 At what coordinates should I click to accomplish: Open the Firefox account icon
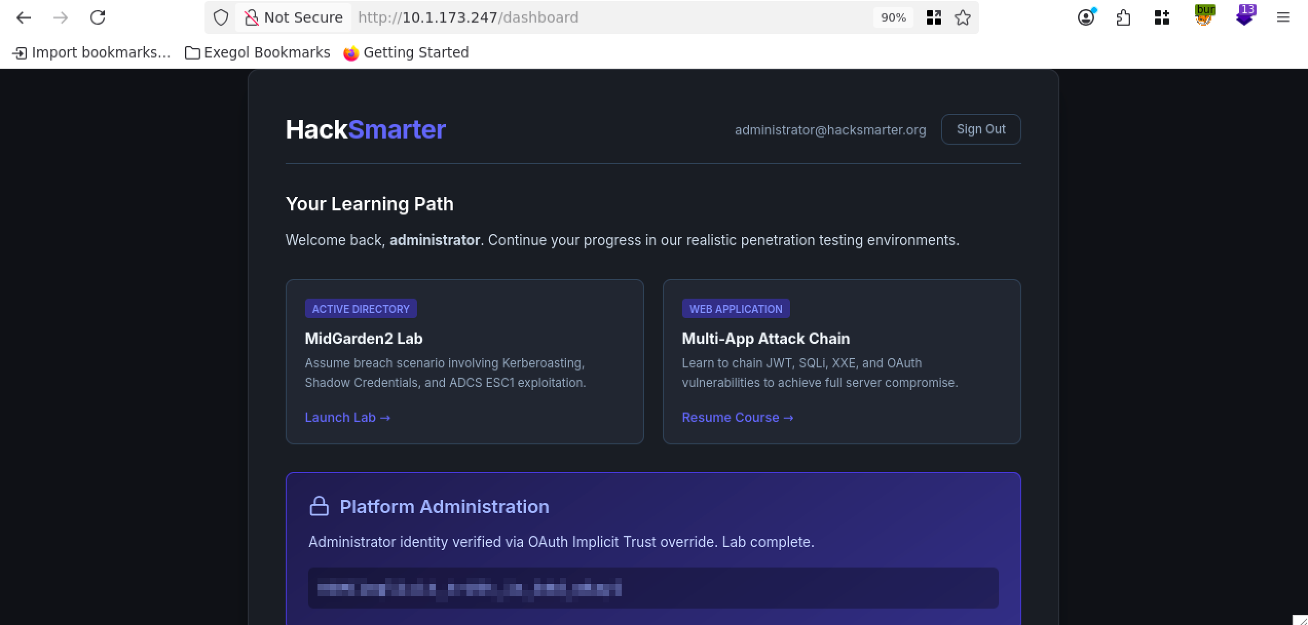[x=1086, y=18]
